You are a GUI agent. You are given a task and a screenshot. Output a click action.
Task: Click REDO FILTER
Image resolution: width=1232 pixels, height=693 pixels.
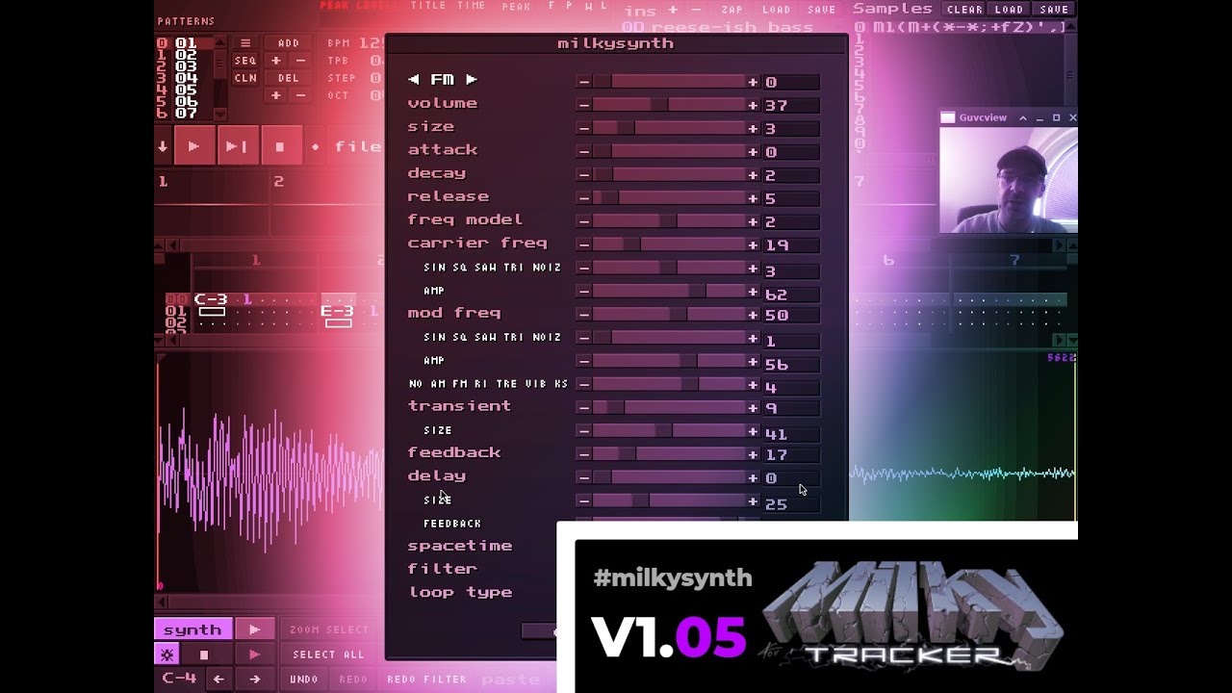coord(427,680)
